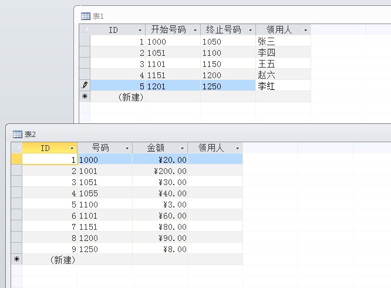Click the pencil edit indicator on row 5 of 表1
This screenshot has width=391, height=288.
[x=85, y=85]
